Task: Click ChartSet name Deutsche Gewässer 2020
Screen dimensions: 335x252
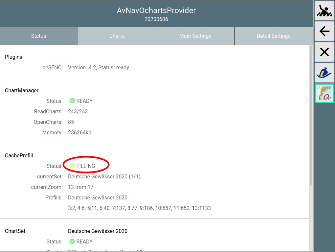Action: click(98, 231)
